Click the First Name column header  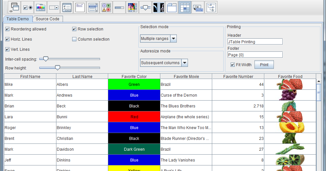click(x=30, y=76)
